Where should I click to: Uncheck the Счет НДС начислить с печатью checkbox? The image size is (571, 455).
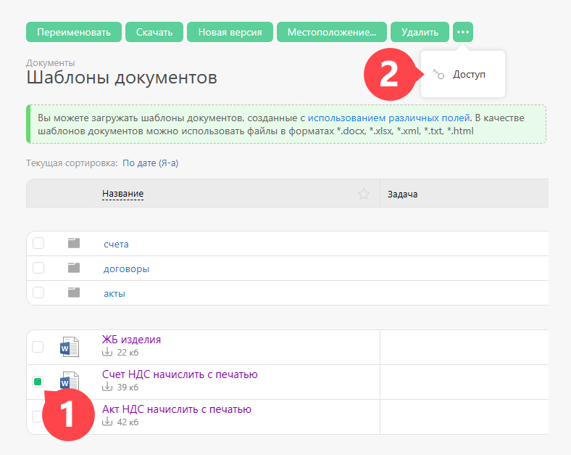[x=38, y=382]
